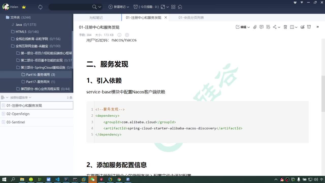Open note history versions icon
The width and height of the screenshot is (325, 183).
click(268, 27)
